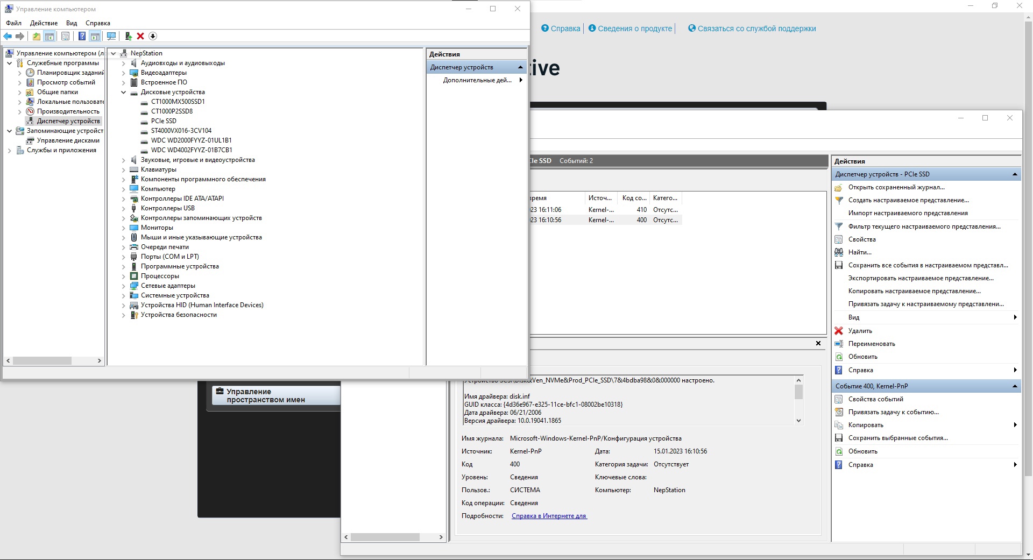The width and height of the screenshot is (1033, 560).
Task: Click the Открыть сохраненный журнал folder icon
Action: click(839, 187)
